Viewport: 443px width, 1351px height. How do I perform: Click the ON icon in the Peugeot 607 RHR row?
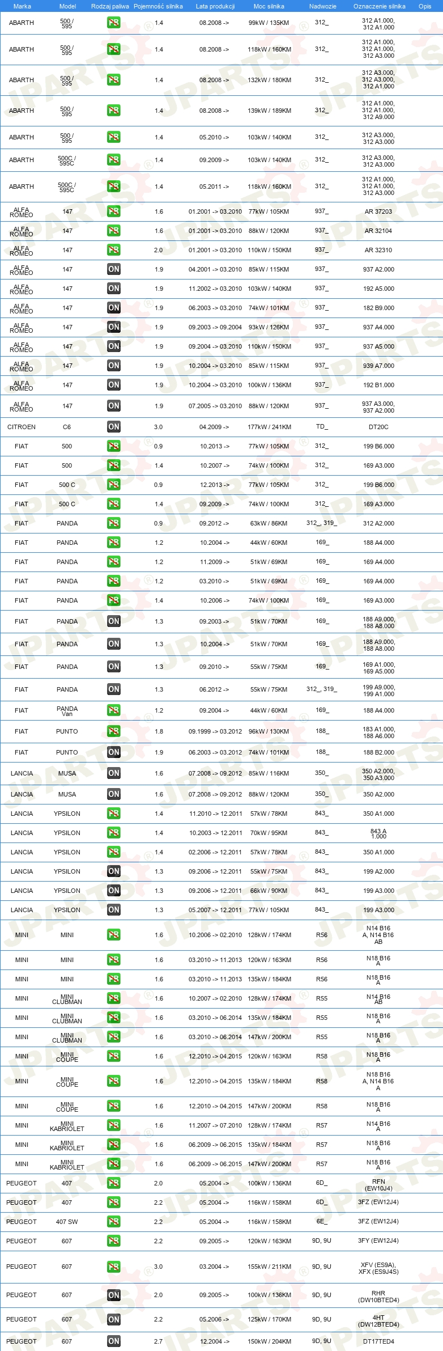tap(114, 1295)
